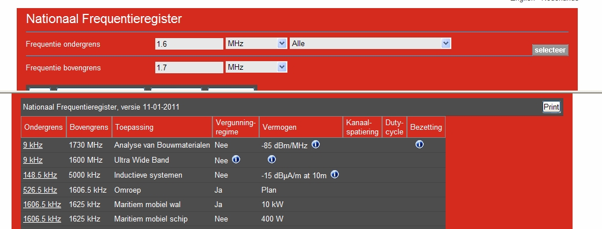Open 1606.5 kHz link for Maritiem mobiel wal
Image resolution: width=602 pixels, height=229 pixels.
coord(42,204)
